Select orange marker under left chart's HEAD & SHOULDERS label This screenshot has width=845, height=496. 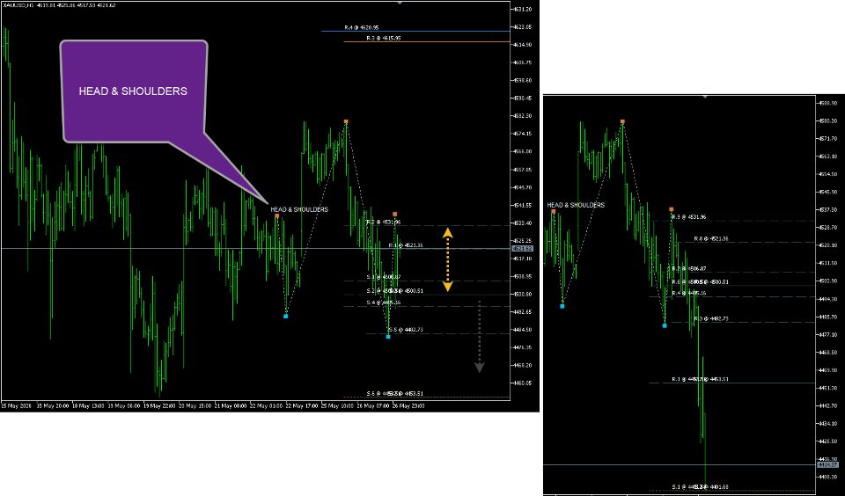pyautogui.click(x=277, y=215)
